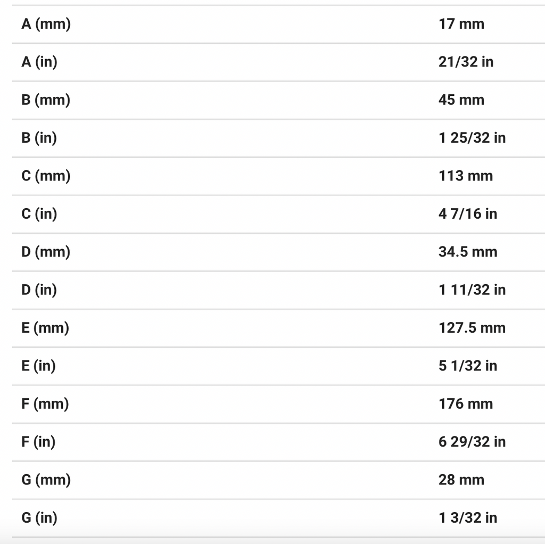Viewport: 545px width, 544px height.
Task: Select the "113 mm" value
Action: point(465,176)
